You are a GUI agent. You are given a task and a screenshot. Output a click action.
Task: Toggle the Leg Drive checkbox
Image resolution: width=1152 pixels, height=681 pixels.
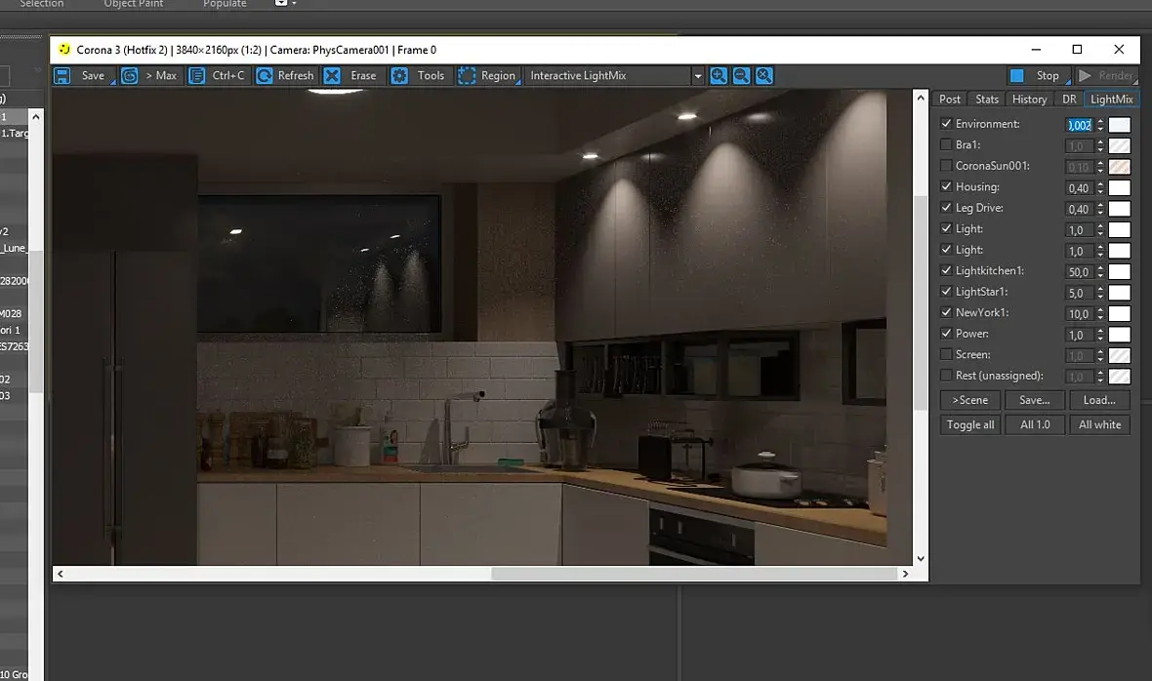(x=946, y=208)
